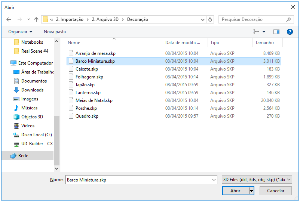Go up one folder level
Screen dimensions: 300x202
36,19
